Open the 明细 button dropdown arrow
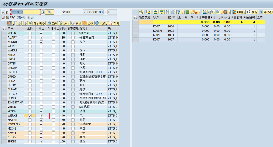 244,12
